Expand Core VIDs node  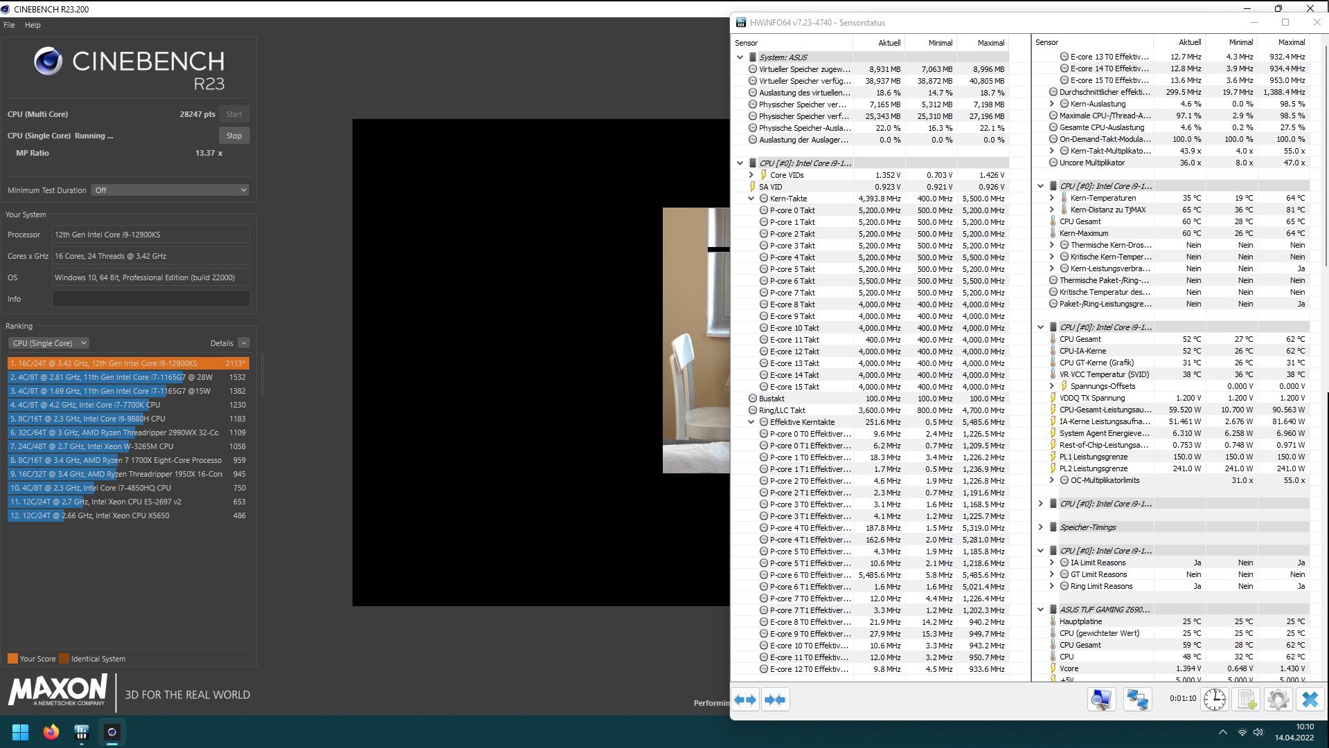tap(751, 175)
